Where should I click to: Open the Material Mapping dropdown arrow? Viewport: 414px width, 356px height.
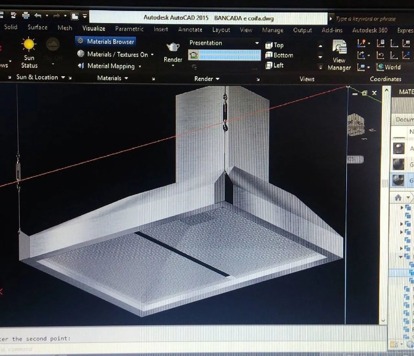(x=140, y=66)
